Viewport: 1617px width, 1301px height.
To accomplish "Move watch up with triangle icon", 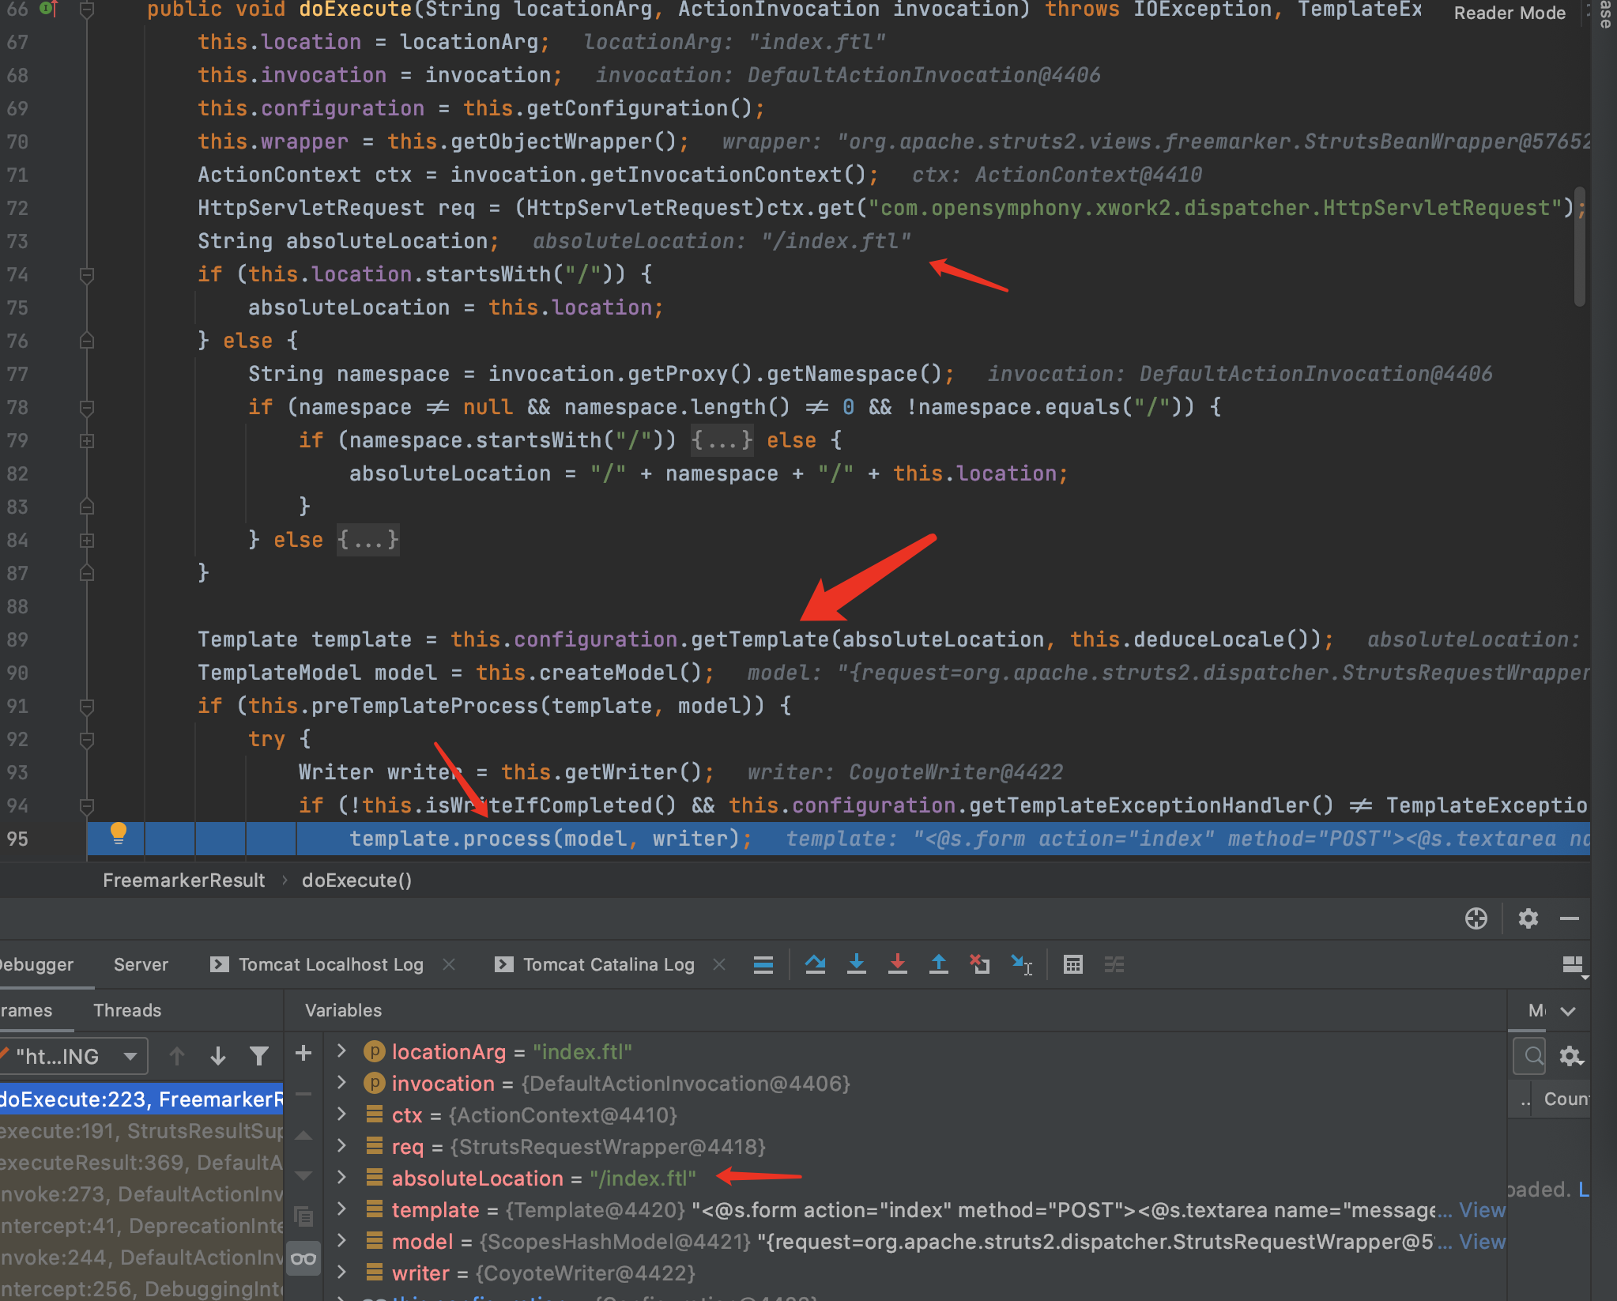I will tap(303, 1135).
